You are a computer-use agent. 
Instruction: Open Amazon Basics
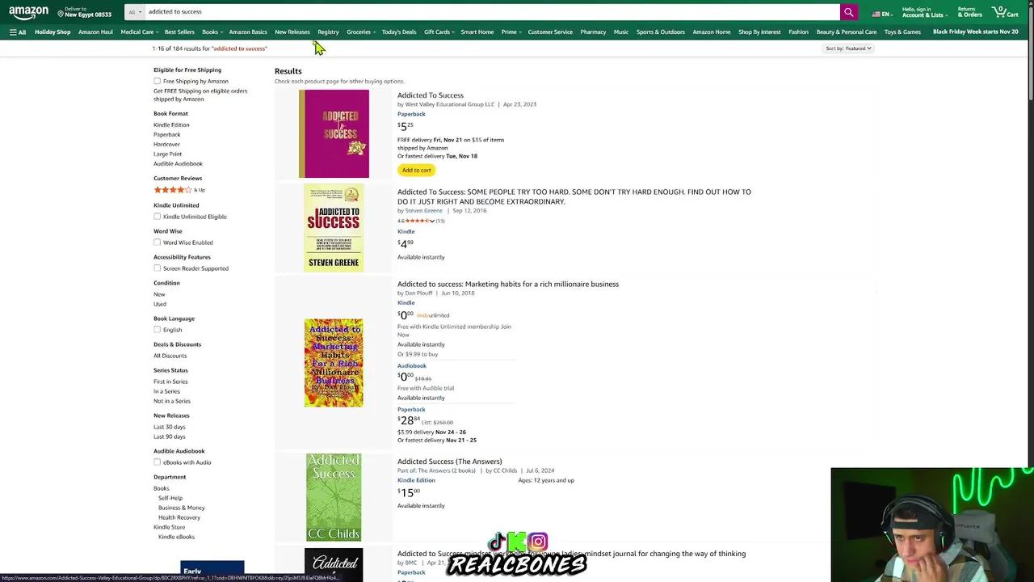(x=248, y=32)
